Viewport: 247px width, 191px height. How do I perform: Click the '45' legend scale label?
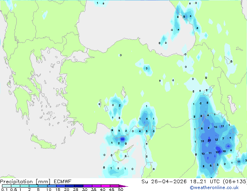[111, 189]
